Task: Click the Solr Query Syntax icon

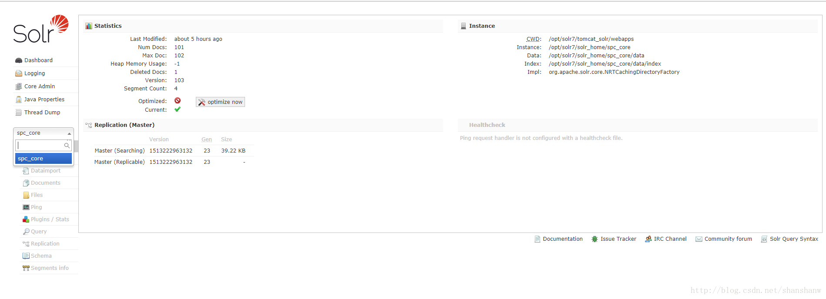Action: [764, 239]
